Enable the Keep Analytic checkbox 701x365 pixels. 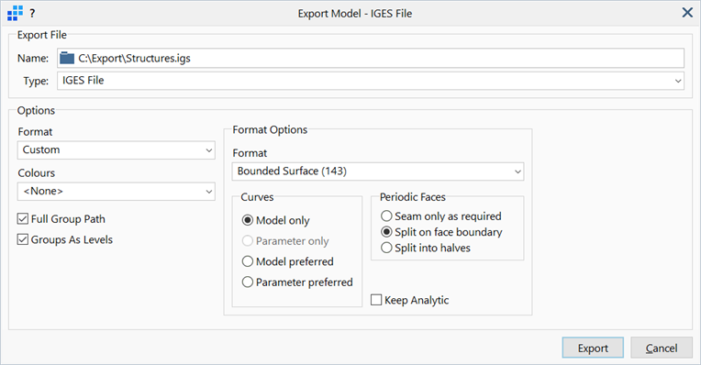point(376,300)
